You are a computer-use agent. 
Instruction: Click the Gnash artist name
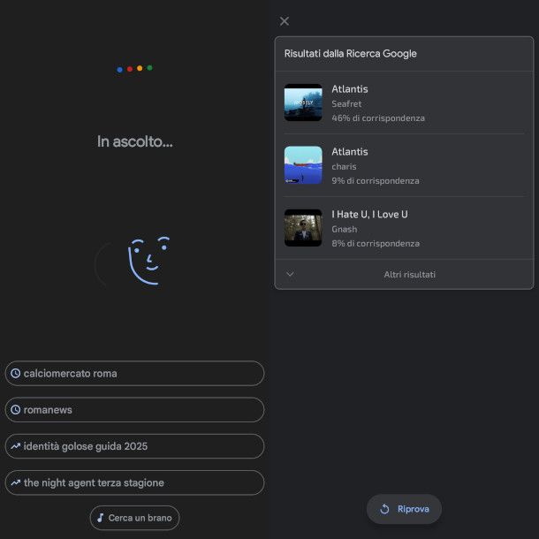click(x=344, y=229)
